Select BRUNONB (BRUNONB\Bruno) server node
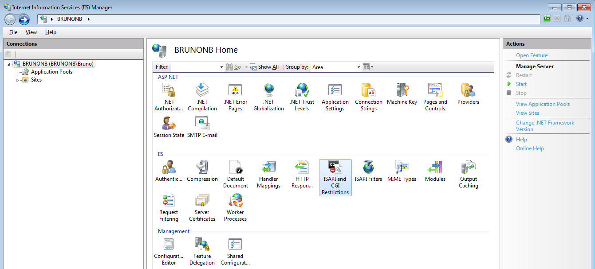The height and width of the screenshot is (269, 595). pyautogui.click(x=58, y=64)
